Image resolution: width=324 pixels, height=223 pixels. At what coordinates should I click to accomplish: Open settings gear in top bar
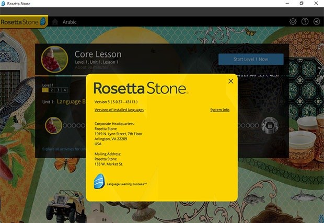293,21
